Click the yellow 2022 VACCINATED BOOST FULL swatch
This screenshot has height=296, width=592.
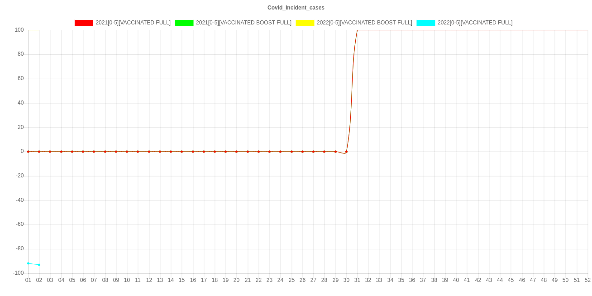tap(305, 23)
